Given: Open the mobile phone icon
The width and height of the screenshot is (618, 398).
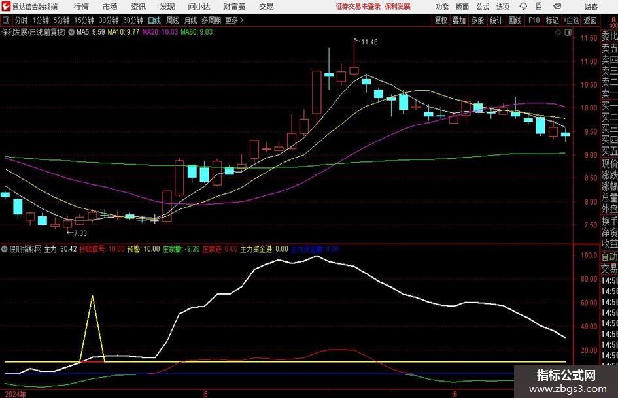Looking at the screenshot, I should pyautogui.click(x=539, y=7).
